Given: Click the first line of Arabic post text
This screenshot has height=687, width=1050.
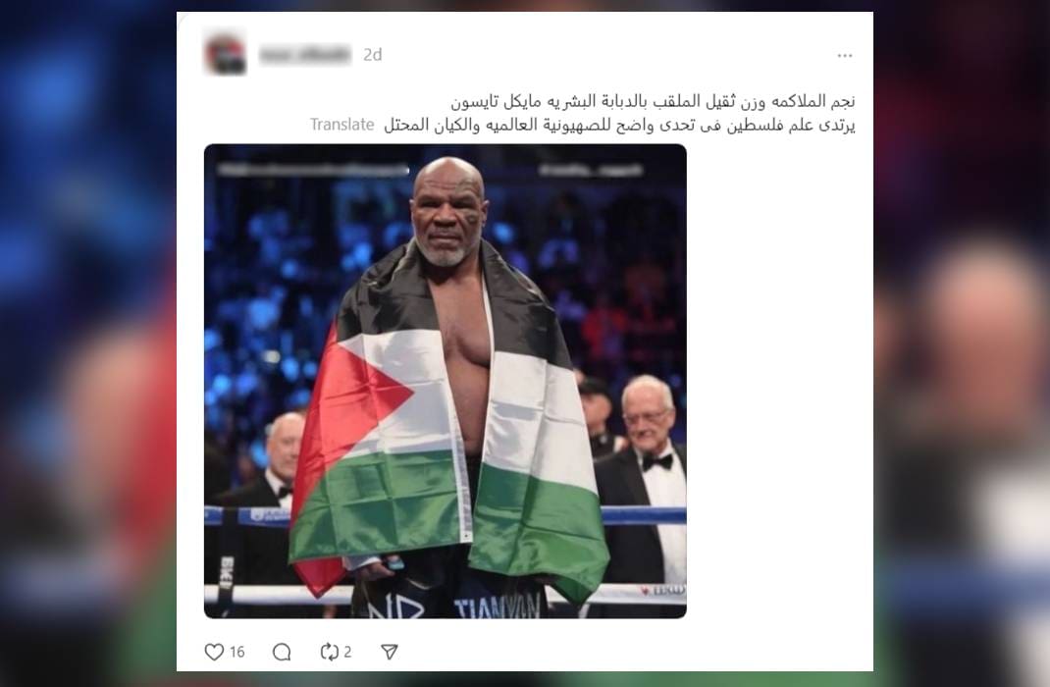Looking at the screenshot, I should click(x=653, y=101).
